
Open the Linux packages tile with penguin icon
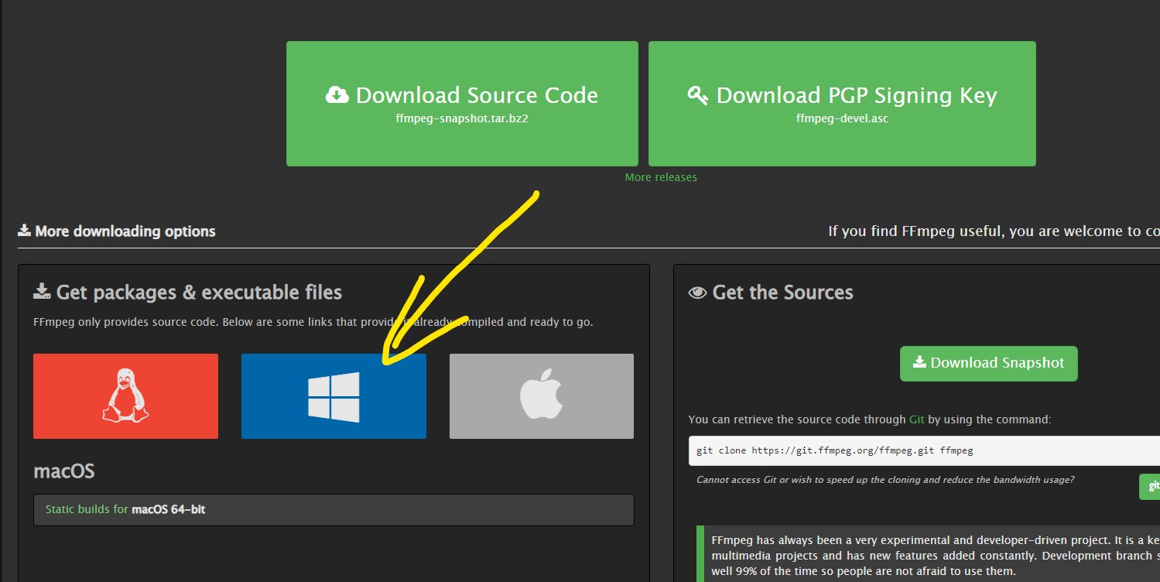(x=125, y=396)
